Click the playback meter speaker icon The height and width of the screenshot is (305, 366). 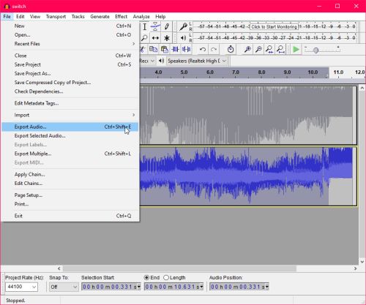183,38
